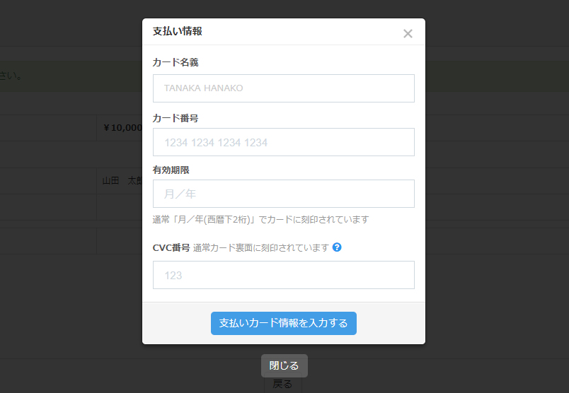This screenshot has width=569, height=393.
Task: Focus the カード名義 field showing TANAKA HANAKO
Action: [283, 88]
